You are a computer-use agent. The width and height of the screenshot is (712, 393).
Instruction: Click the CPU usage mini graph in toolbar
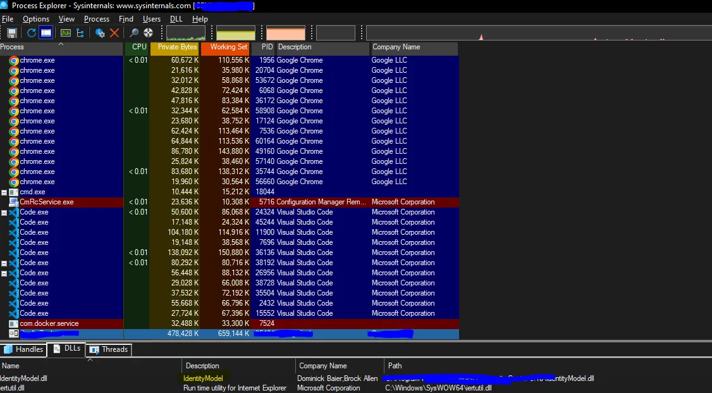point(186,33)
